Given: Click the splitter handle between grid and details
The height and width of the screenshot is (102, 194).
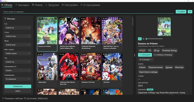Looking at the screenshot, I should (135, 55).
